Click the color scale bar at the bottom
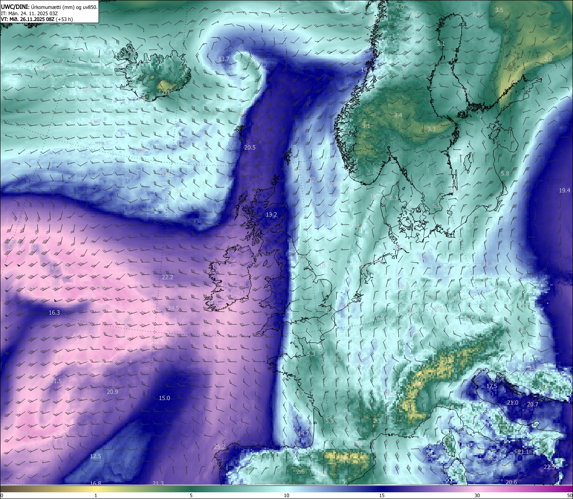The height and width of the screenshot is (499, 573). (x=286, y=488)
